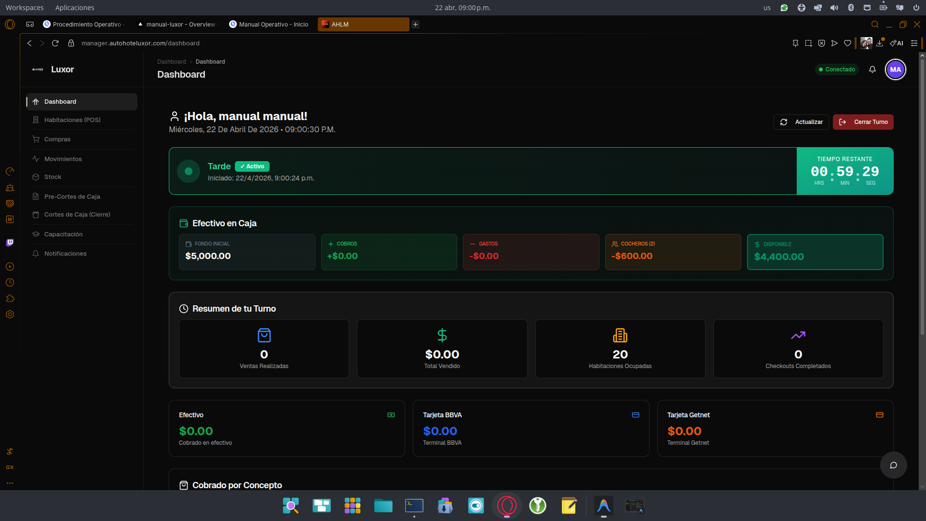Click the Tarjeta BBVA card
The image size is (926, 521).
point(531,428)
